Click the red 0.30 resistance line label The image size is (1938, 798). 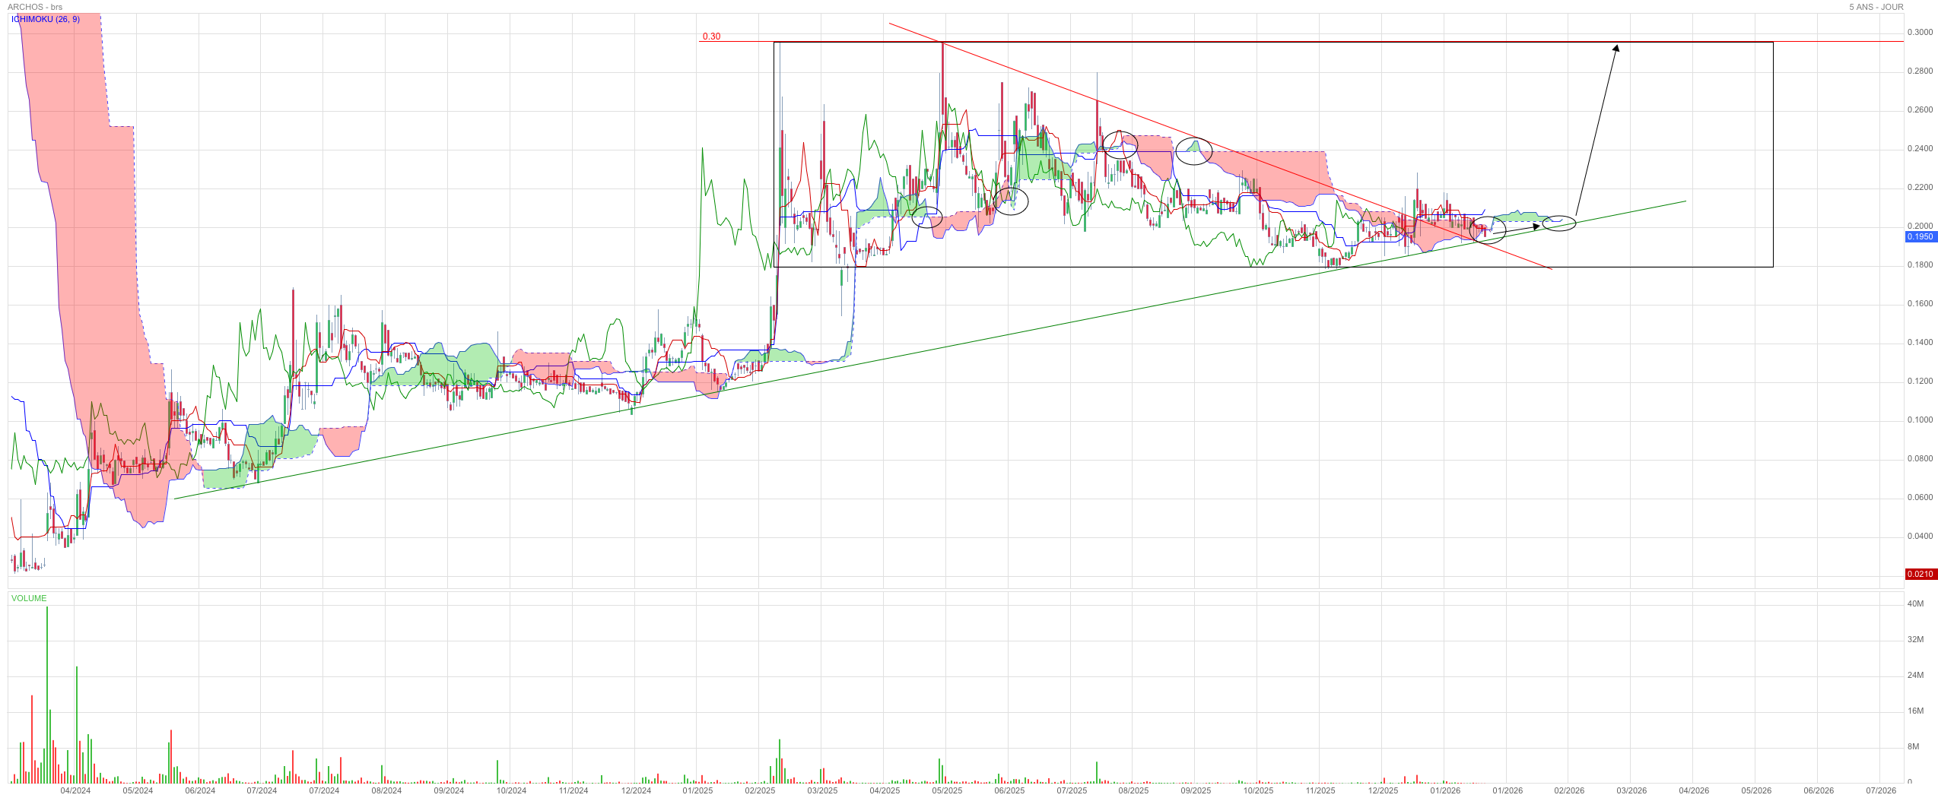point(711,36)
